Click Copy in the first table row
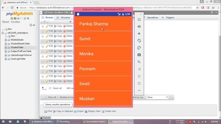The width and height of the screenshot is (221, 124). pyautogui.click(x=58, y=26)
